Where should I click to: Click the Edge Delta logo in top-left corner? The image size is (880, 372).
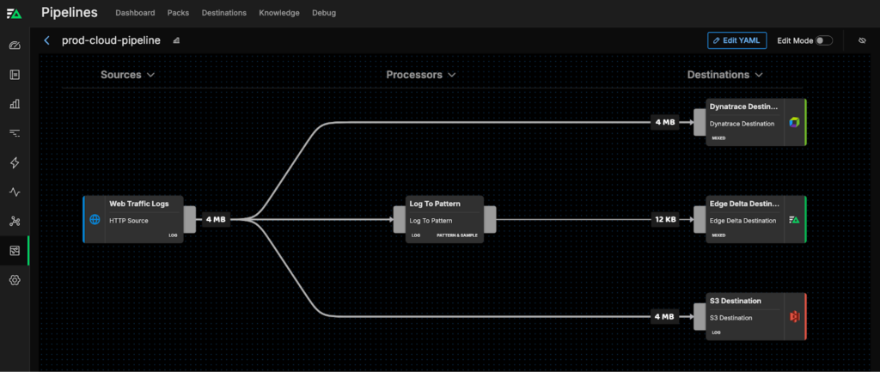tap(15, 13)
